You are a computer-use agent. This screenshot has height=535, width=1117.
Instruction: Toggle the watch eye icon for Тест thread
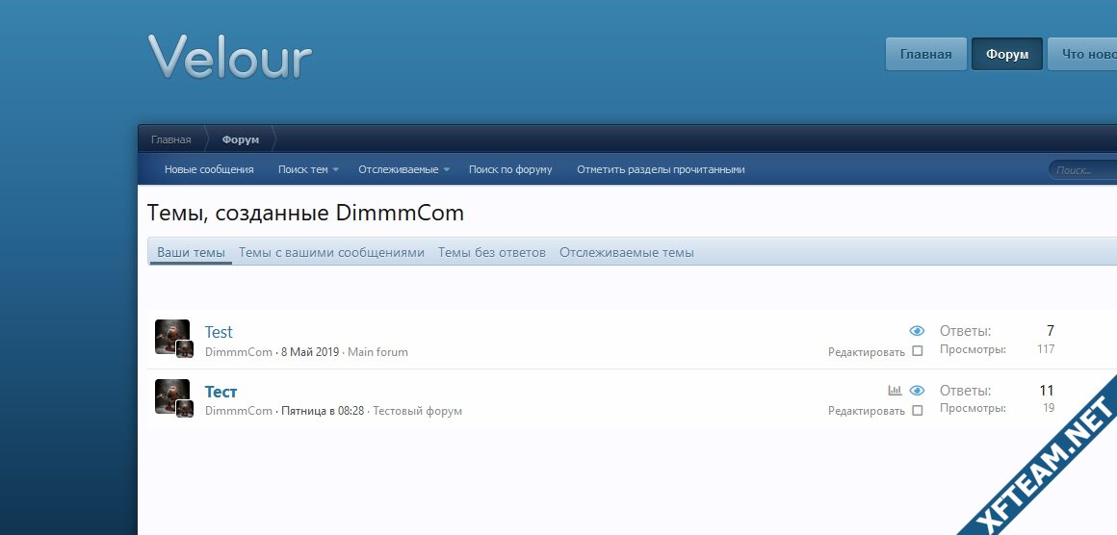tap(917, 391)
